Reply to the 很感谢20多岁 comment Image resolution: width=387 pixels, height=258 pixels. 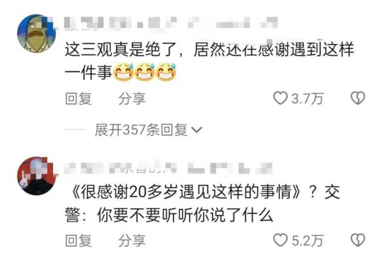78,241
